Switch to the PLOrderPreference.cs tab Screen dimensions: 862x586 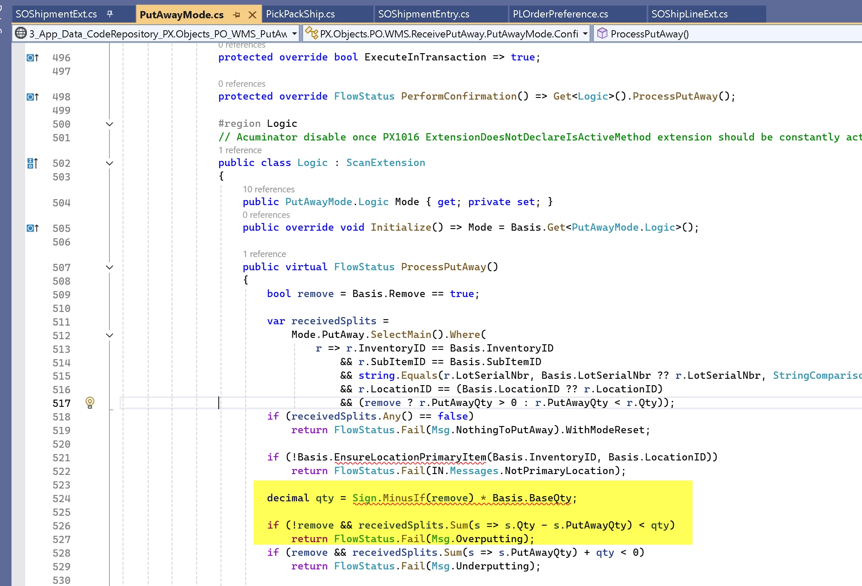pyautogui.click(x=560, y=14)
